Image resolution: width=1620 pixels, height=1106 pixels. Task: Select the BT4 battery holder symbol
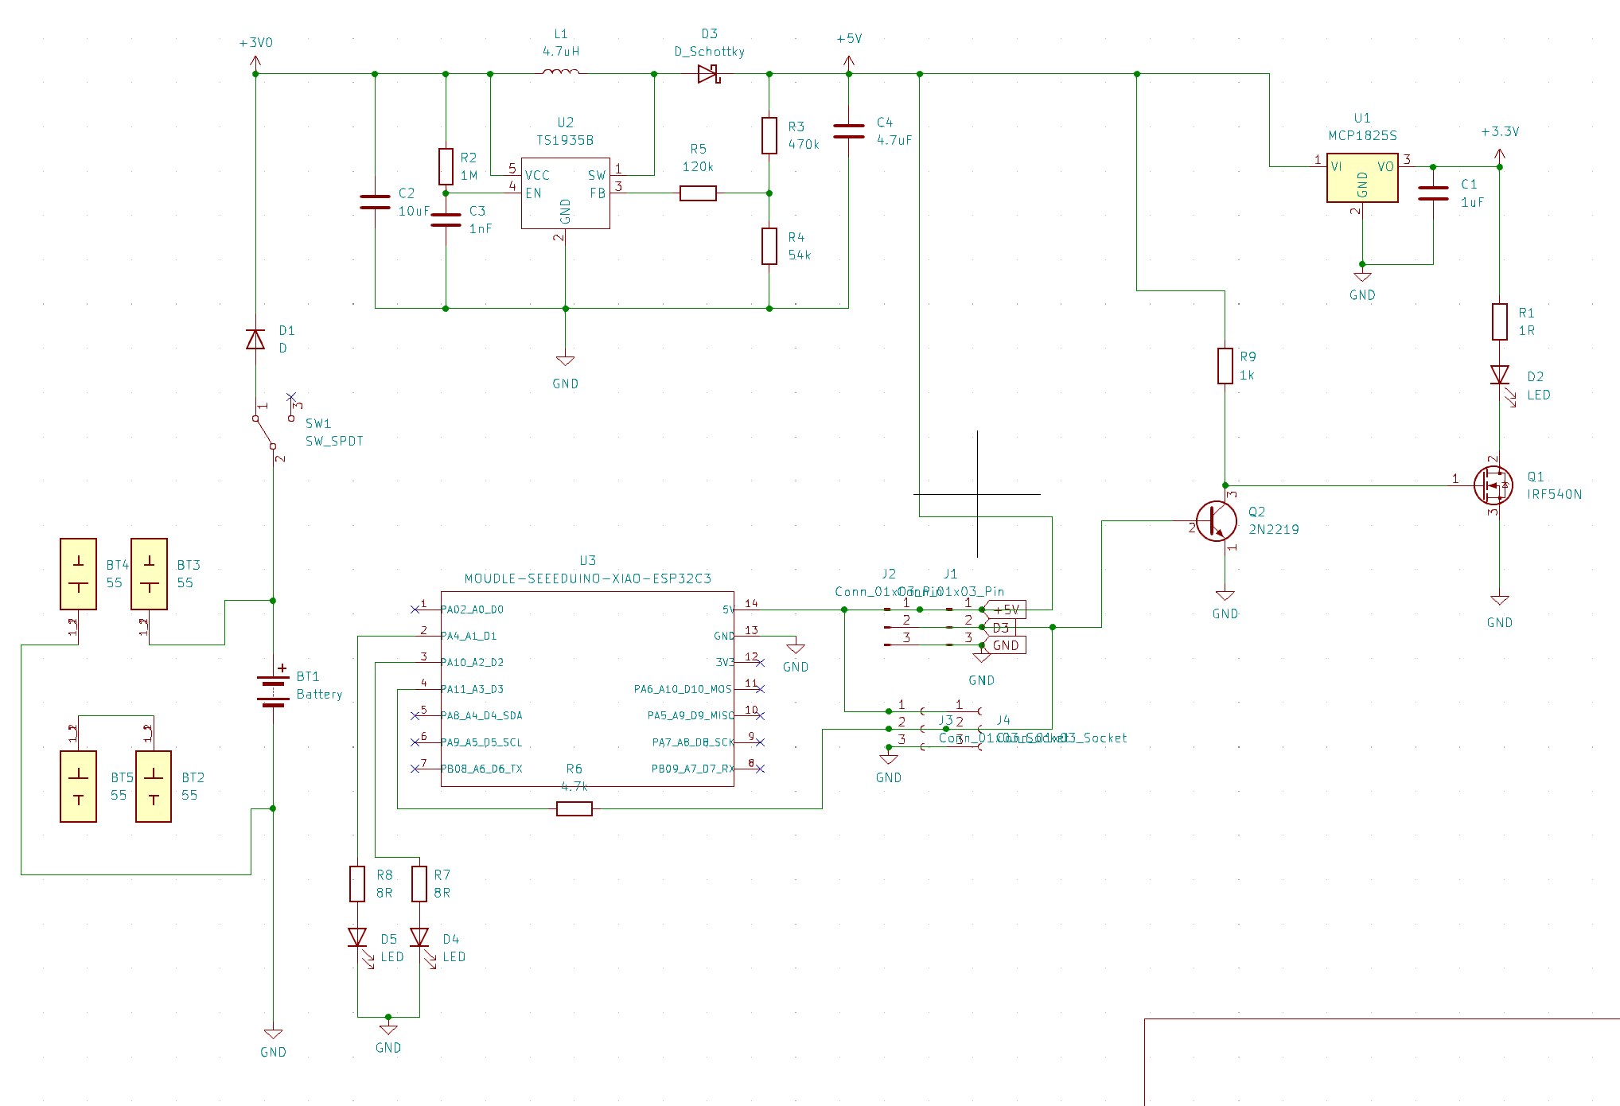point(79,574)
